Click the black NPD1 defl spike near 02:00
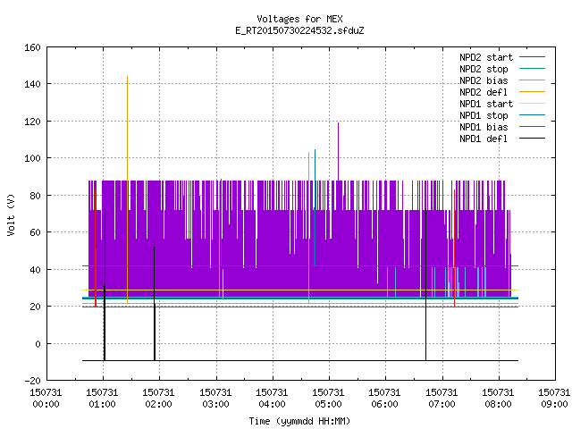Image resolution: width=572 pixels, height=429 pixels. [x=155, y=304]
